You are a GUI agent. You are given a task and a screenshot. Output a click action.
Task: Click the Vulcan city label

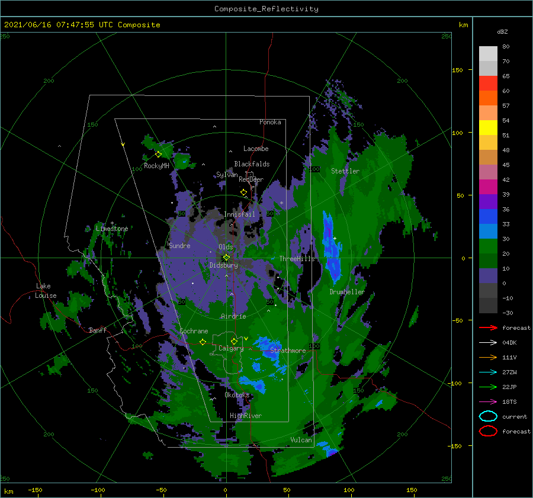[x=301, y=440]
